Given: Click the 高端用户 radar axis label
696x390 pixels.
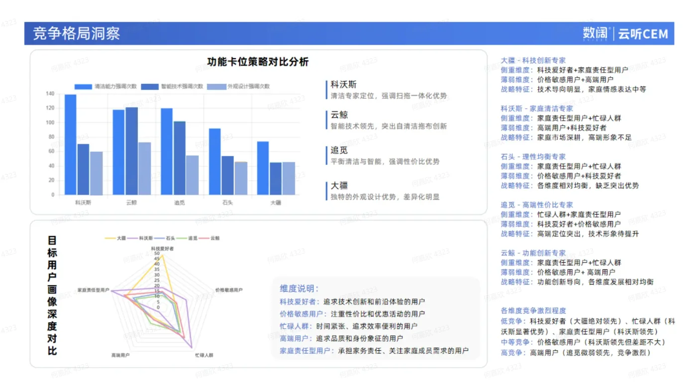Looking at the screenshot, I should coord(120,355).
